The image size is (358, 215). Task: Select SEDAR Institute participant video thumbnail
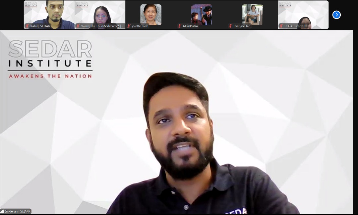(x=303, y=15)
